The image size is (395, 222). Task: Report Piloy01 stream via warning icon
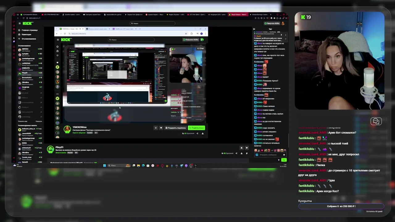click(242, 153)
